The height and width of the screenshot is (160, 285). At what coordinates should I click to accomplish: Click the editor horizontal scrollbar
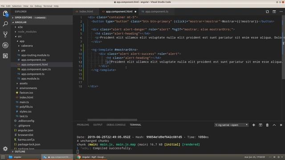pyautogui.click(x=112, y=120)
